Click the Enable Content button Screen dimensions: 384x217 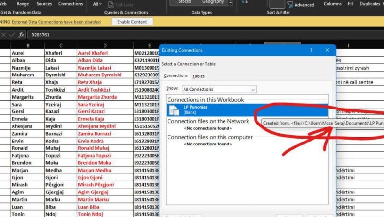tap(132, 22)
